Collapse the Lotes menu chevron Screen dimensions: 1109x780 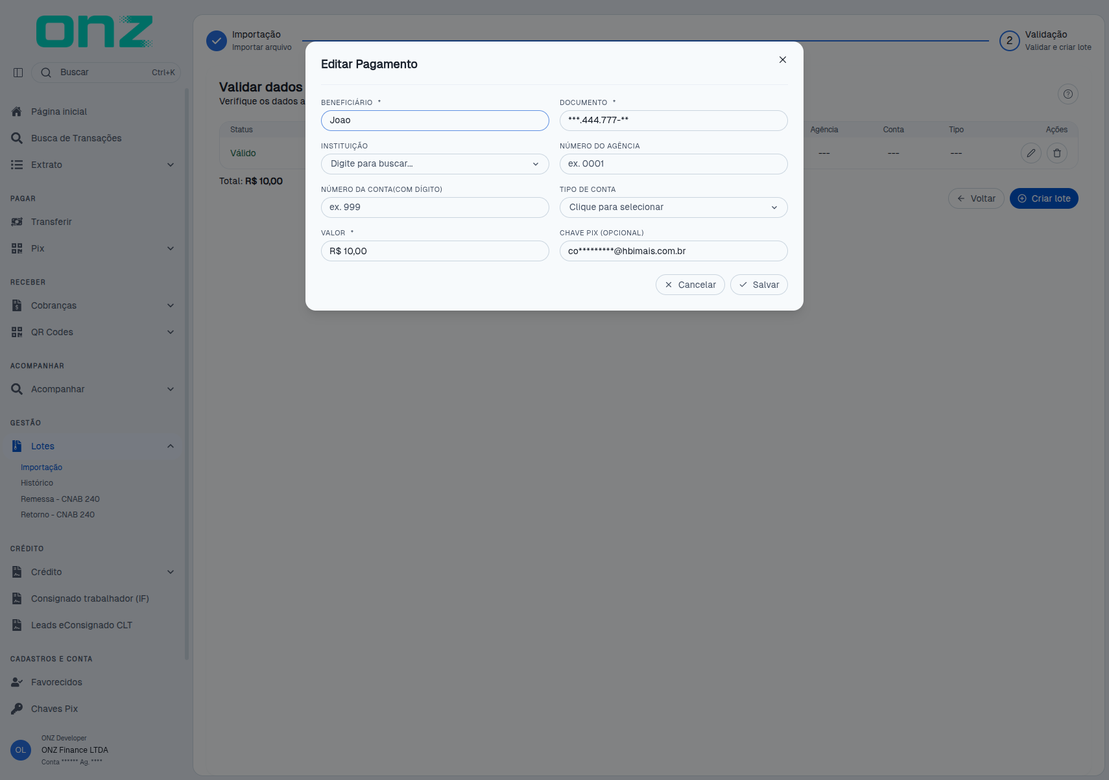pyautogui.click(x=171, y=446)
